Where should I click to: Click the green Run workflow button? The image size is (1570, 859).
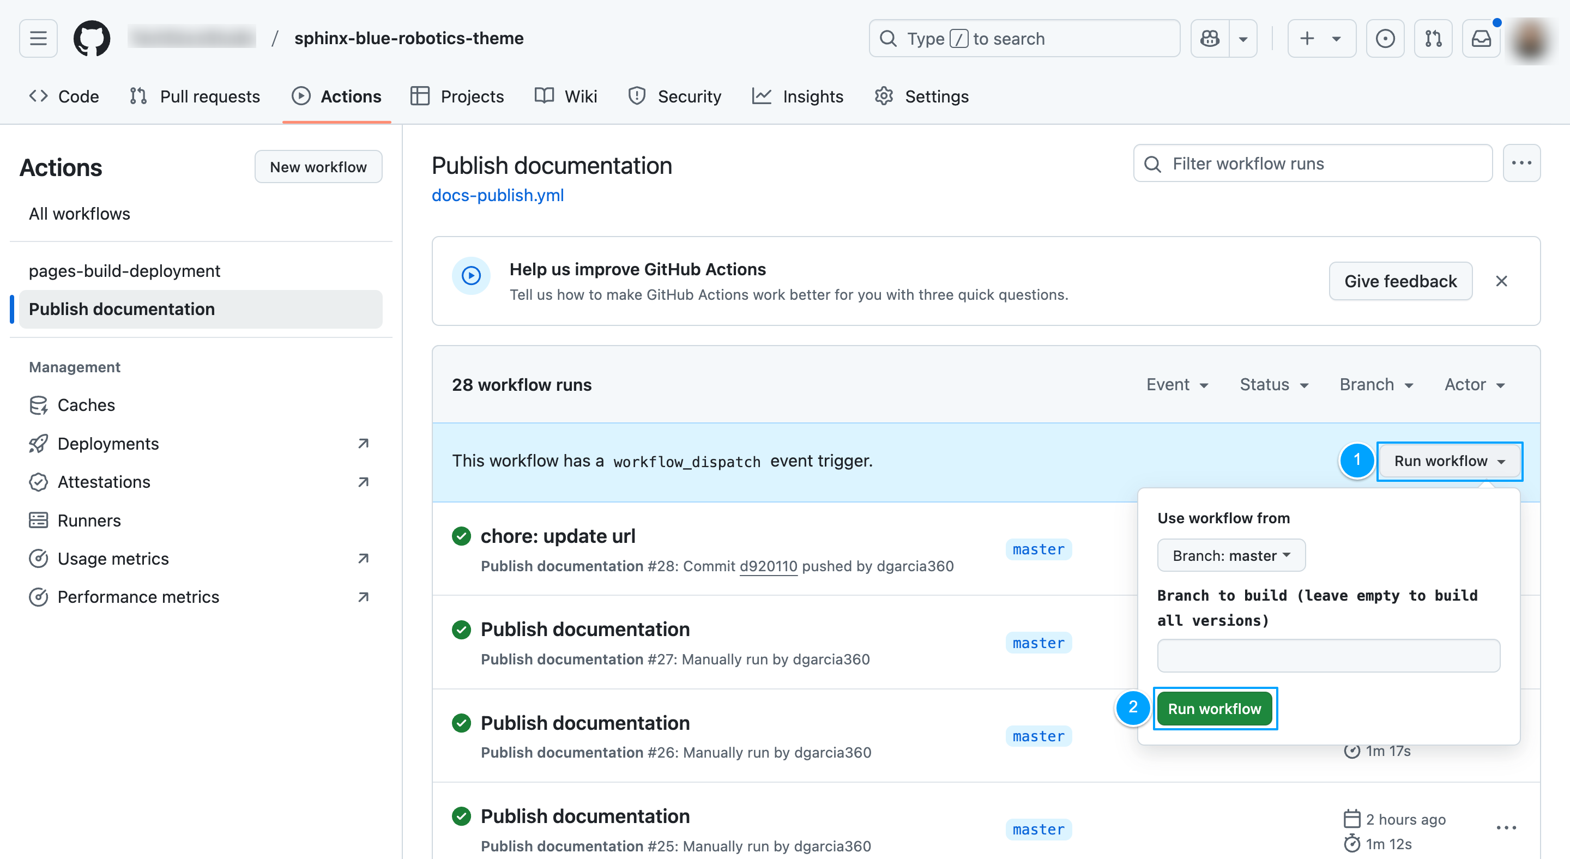pos(1214,709)
